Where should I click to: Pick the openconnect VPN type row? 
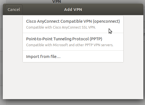click(x=73, y=24)
